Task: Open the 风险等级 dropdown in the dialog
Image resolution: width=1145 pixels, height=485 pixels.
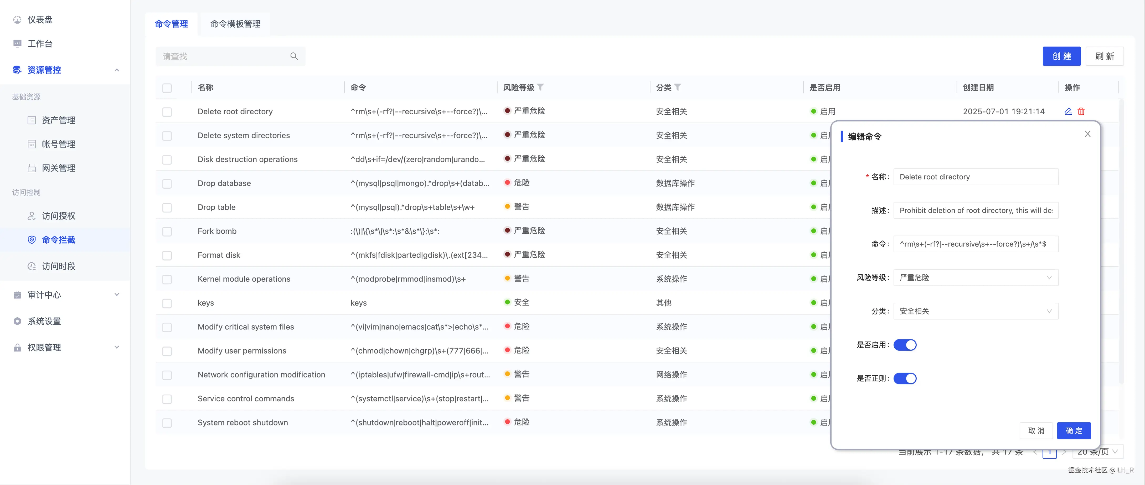Action: (x=975, y=278)
